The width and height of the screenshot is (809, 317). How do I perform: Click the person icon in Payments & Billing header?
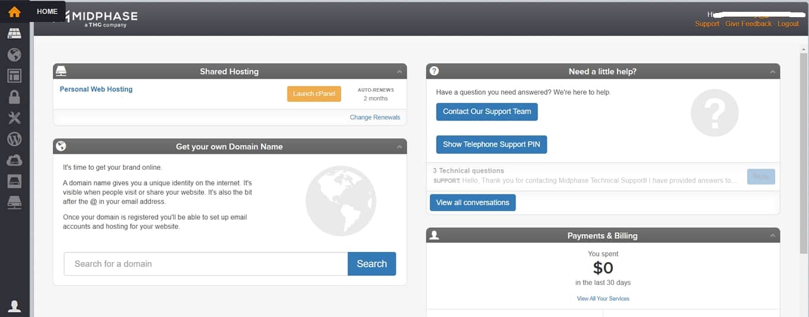(434, 235)
